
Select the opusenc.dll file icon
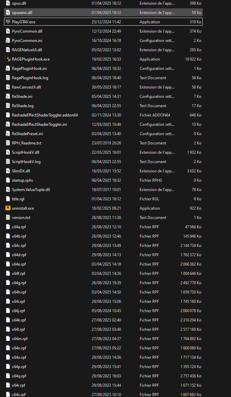tap(8, 13)
